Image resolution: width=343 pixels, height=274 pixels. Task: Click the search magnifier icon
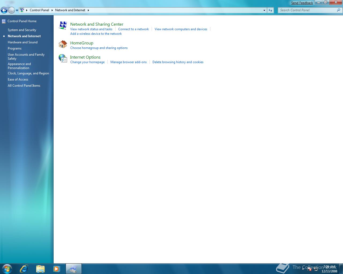pos(338,10)
